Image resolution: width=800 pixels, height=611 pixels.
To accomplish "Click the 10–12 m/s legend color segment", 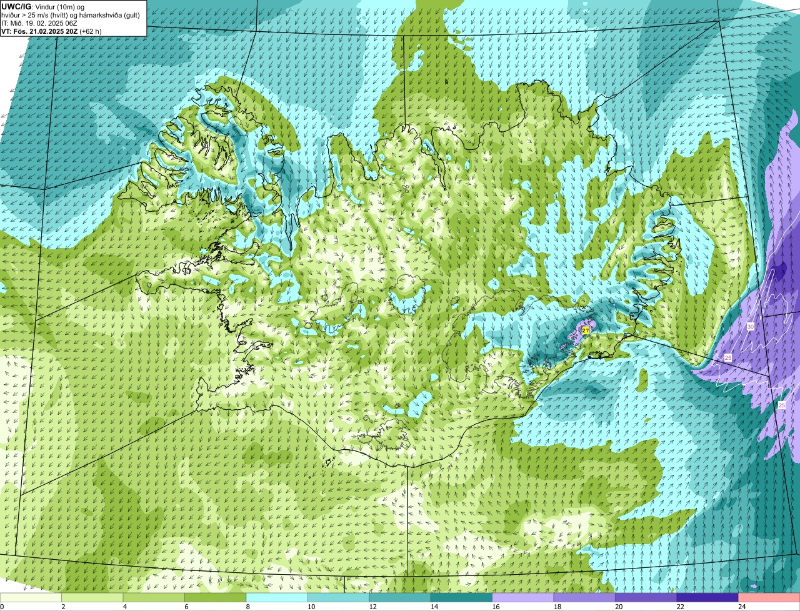I will click(x=339, y=598).
